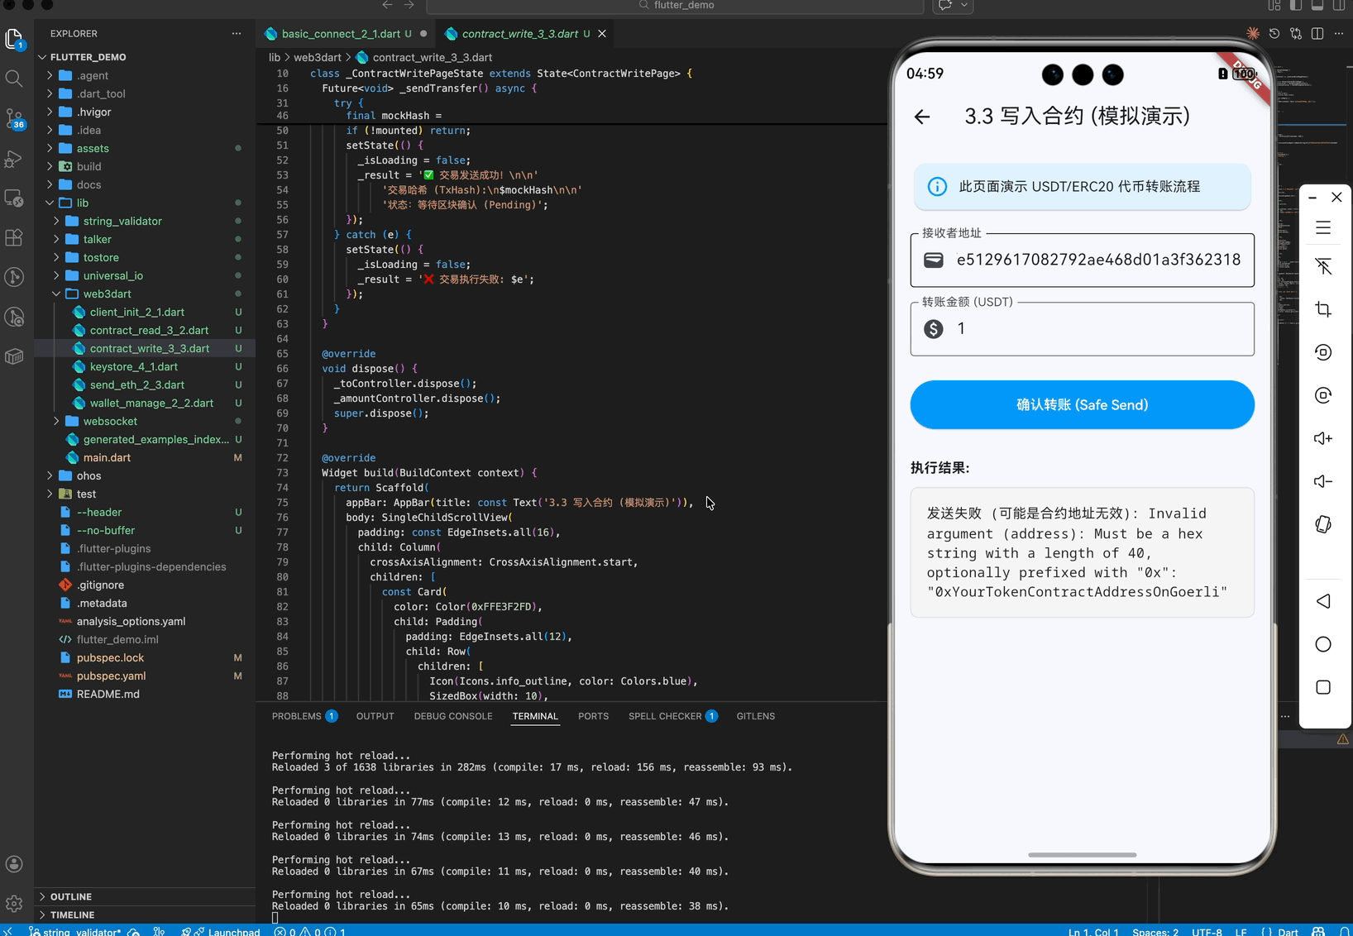Open pubspec.yaml in explorer

(x=111, y=676)
